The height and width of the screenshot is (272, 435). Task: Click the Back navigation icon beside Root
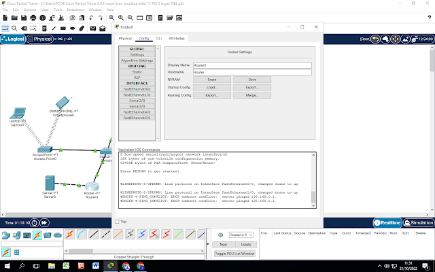pos(375,39)
